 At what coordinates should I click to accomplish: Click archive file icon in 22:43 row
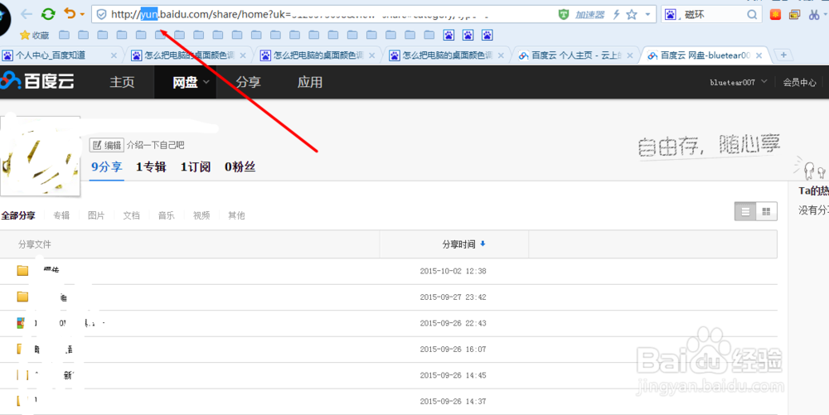(21, 322)
